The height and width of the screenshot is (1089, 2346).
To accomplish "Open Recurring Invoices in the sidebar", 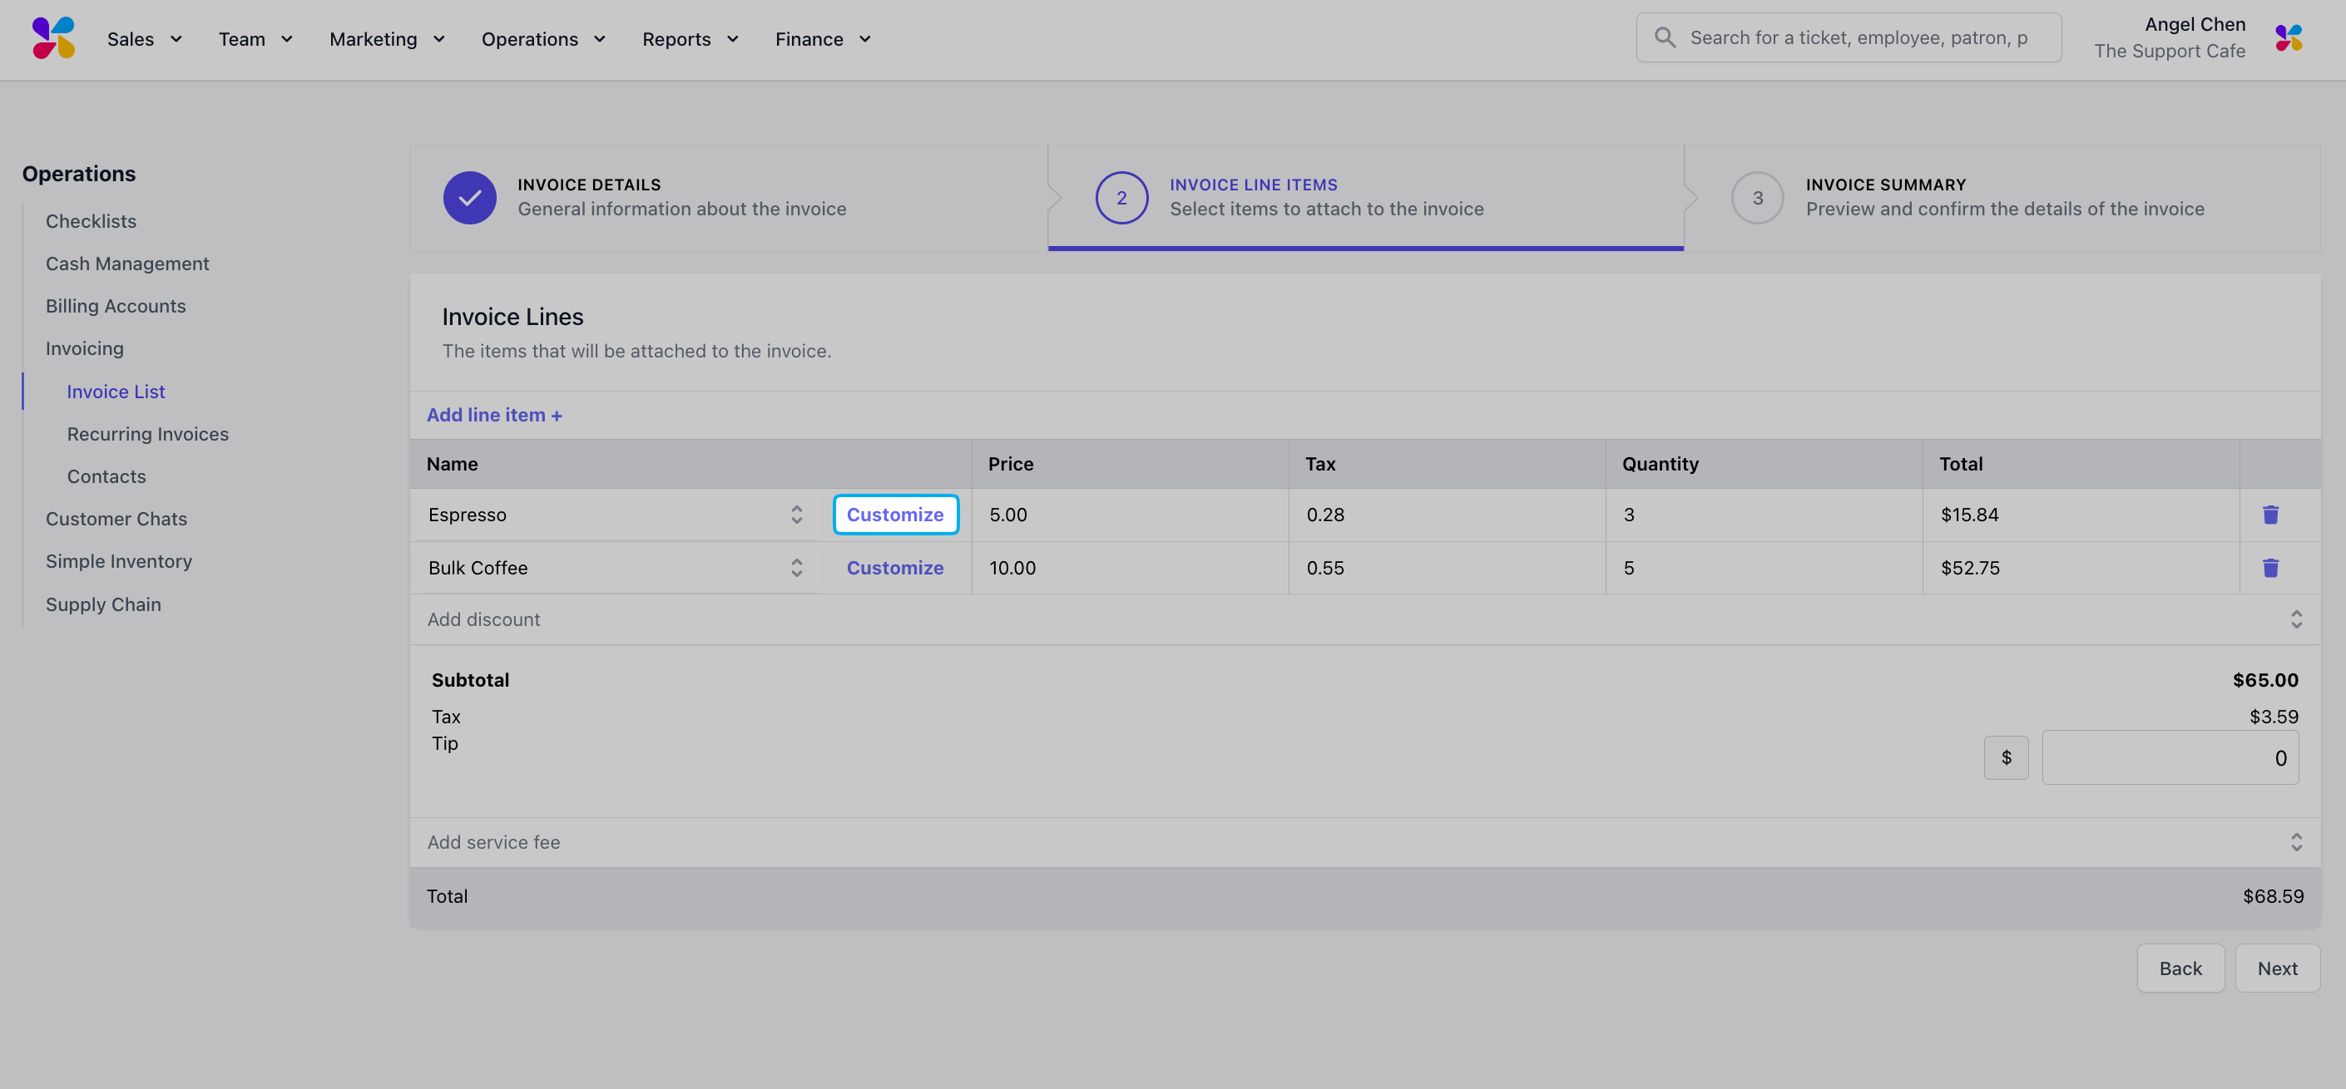I will pyautogui.click(x=147, y=434).
